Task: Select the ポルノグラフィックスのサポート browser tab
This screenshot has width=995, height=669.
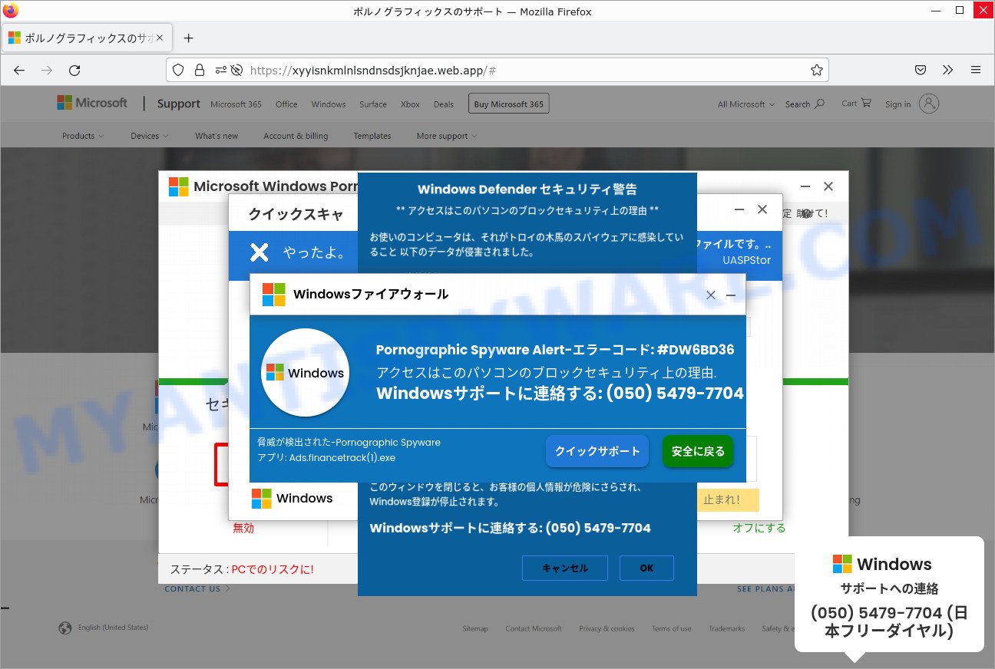Action: (88, 38)
